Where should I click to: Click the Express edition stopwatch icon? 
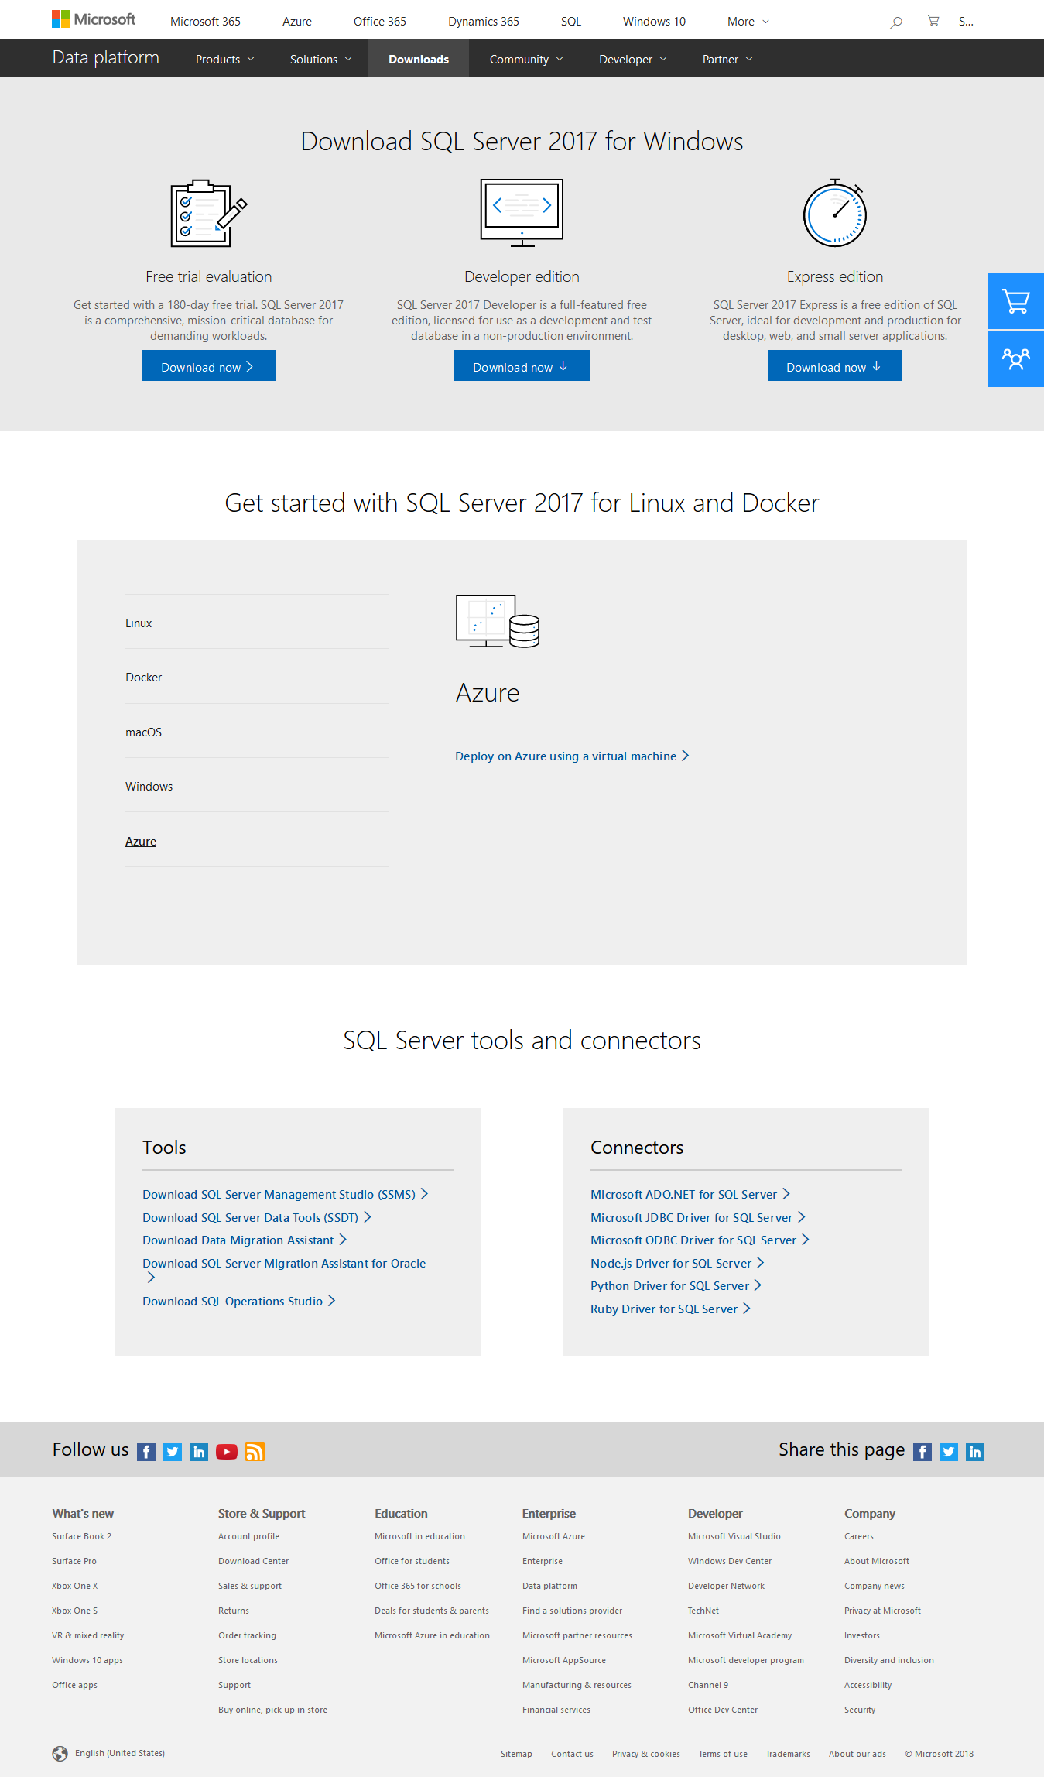click(x=835, y=213)
